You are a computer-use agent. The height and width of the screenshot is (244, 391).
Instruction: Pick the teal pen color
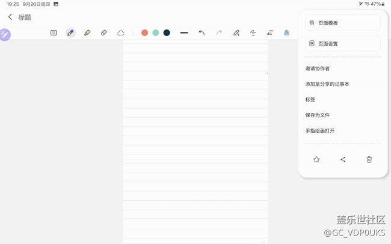pyautogui.click(x=156, y=33)
